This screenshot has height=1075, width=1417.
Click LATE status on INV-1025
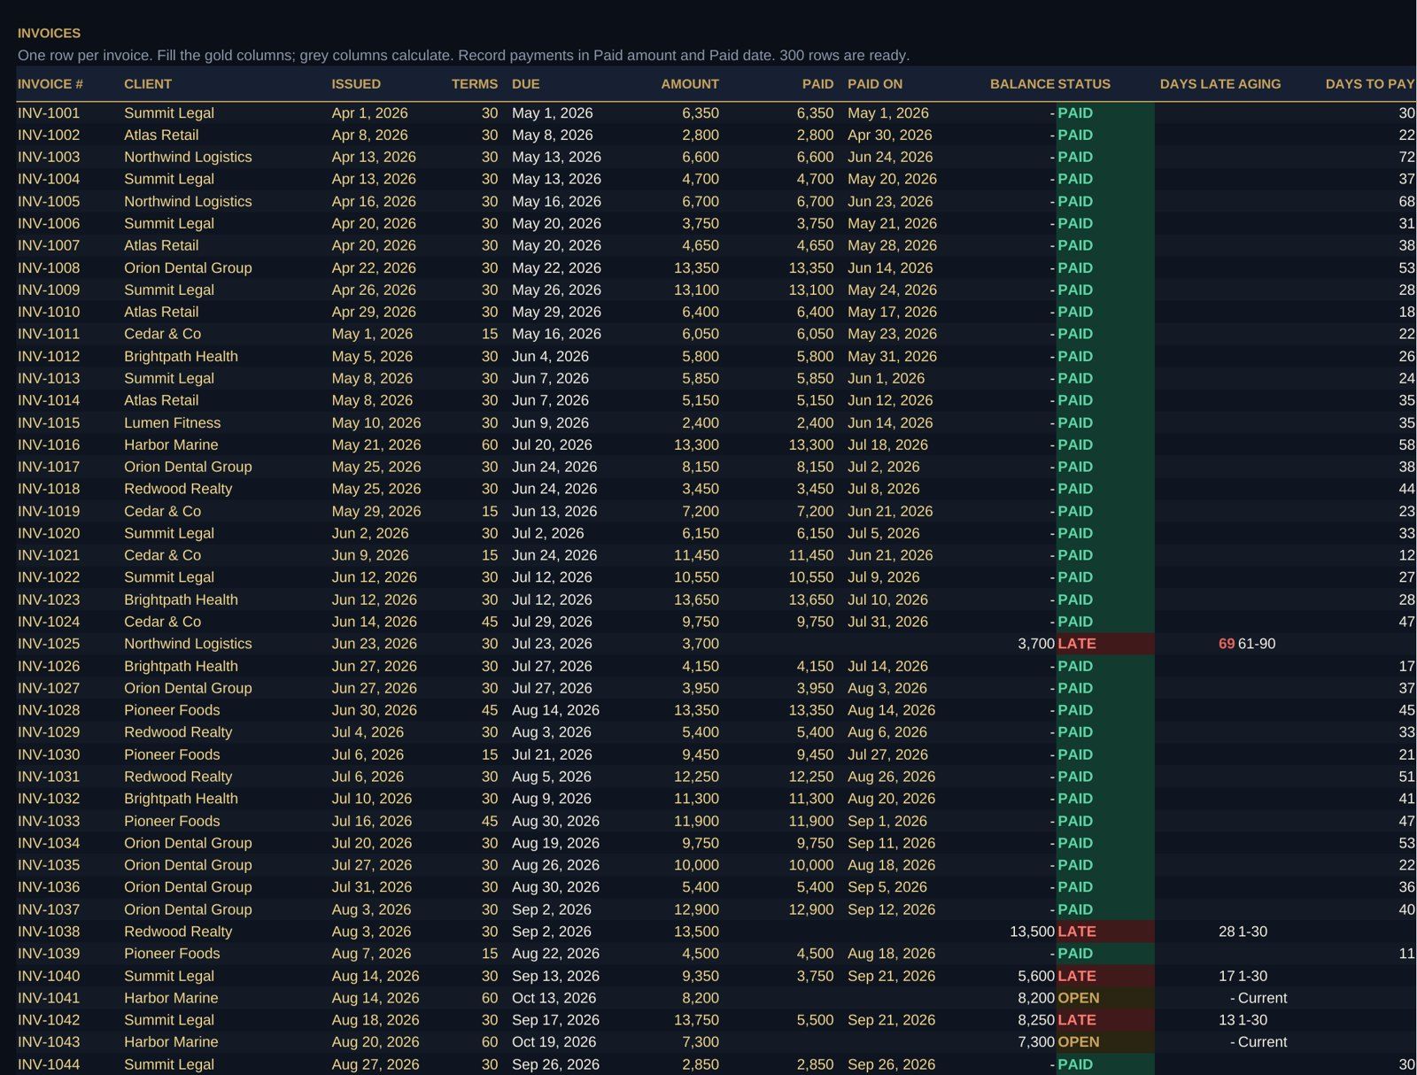[1077, 644]
